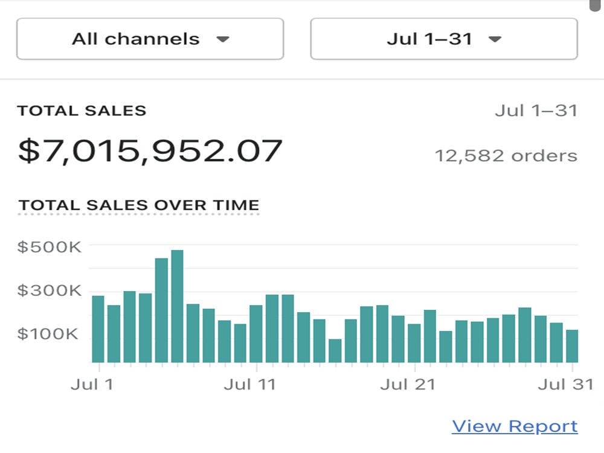Click the TOTAL SALES heading text

[x=82, y=111]
